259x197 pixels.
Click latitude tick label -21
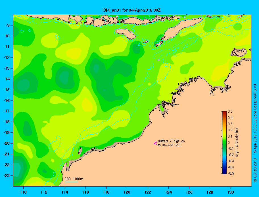click(6, 154)
